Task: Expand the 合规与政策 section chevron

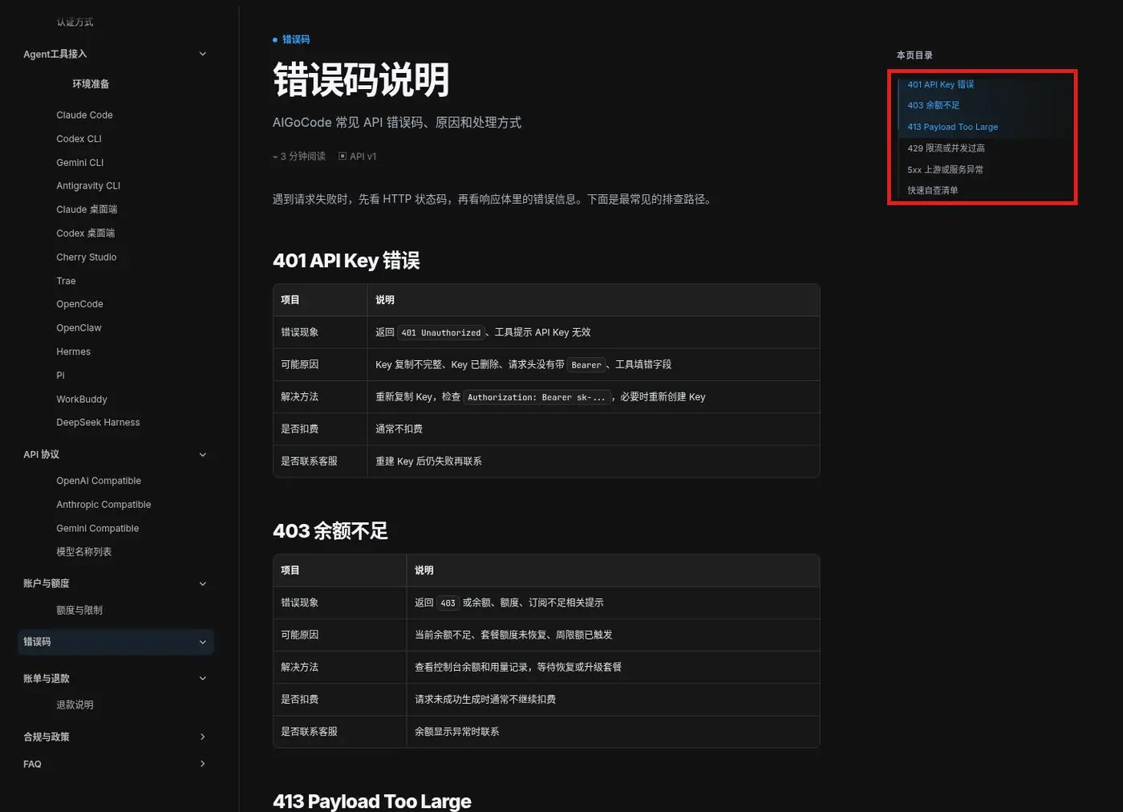Action: pos(202,737)
